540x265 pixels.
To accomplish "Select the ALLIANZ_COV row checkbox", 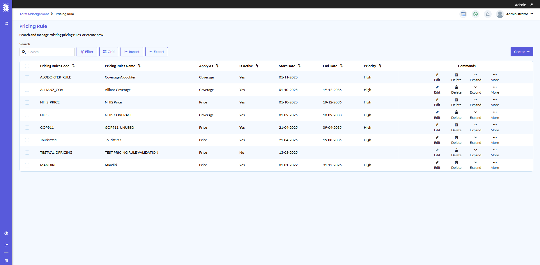I will (27, 90).
